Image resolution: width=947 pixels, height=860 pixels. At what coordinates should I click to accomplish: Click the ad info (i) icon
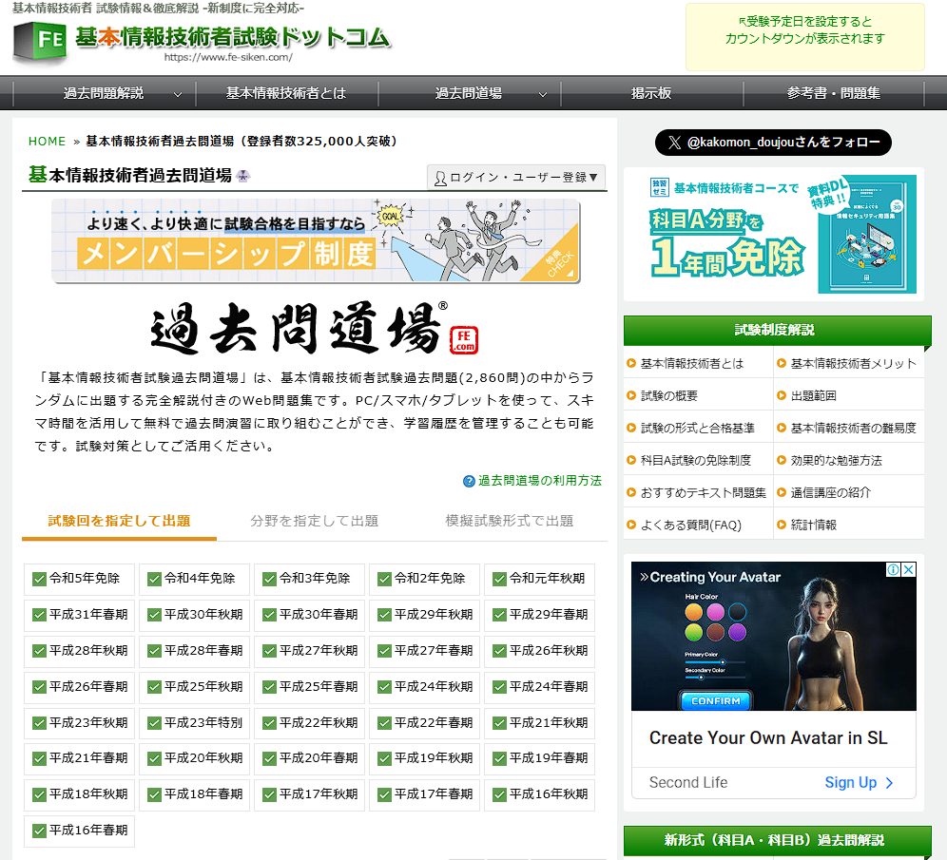pyautogui.click(x=893, y=570)
